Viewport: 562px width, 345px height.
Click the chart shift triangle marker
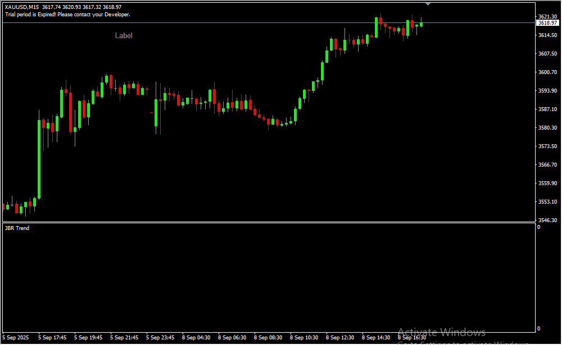click(428, 4)
